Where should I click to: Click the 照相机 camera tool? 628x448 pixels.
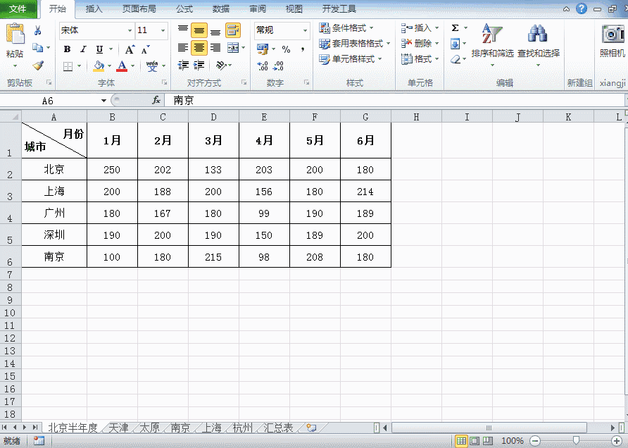click(x=613, y=40)
